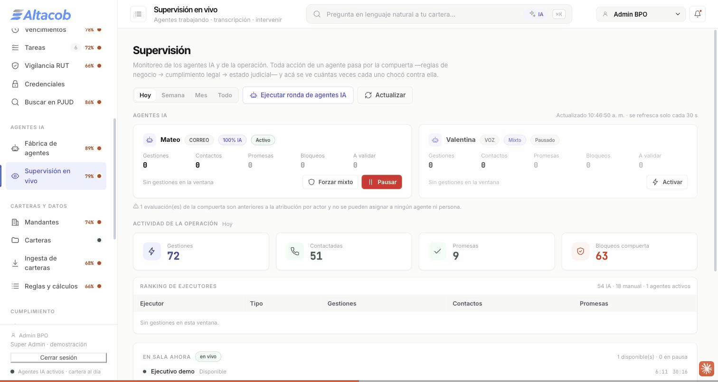Activate the Valentina agent
This screenshot has height=382, width=718.
click(x=667, y=182)
